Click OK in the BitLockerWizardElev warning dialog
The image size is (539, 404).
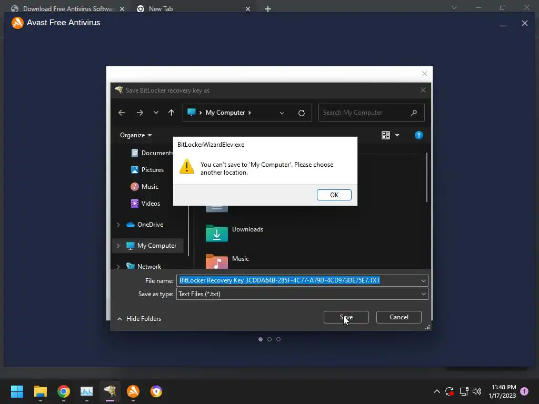pyautogui.click(x=334, y=195)
